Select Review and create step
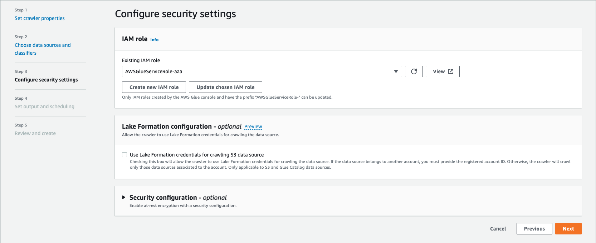The height and width of the screenshot is (243, 596). click(x=35, y=133)
